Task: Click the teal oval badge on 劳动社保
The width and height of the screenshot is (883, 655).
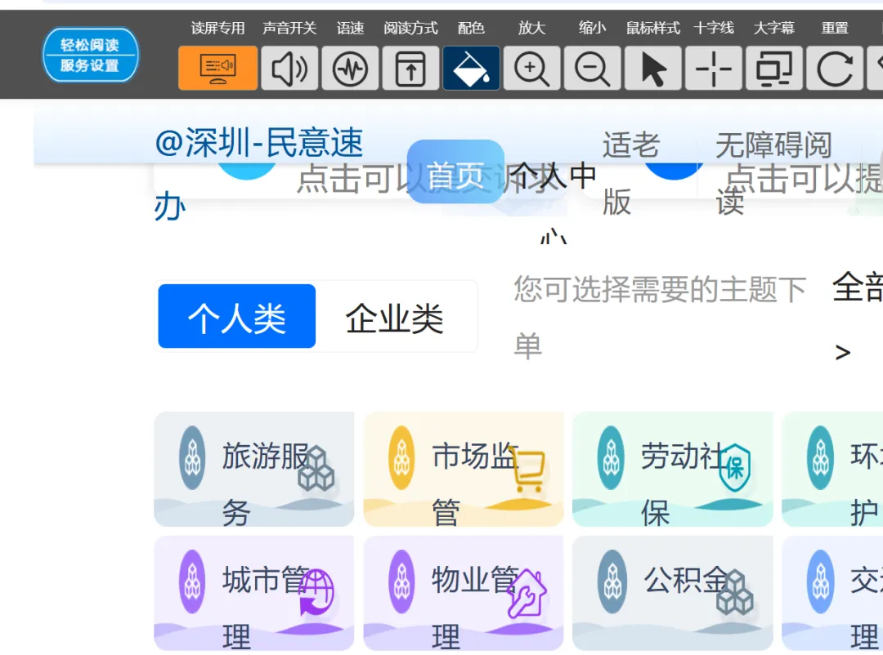Action: (x=611, y=457)
